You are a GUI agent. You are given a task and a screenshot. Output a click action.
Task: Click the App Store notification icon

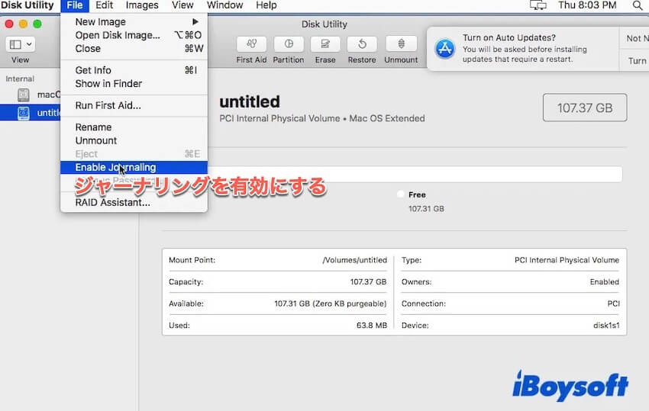pyautogui.click(x=445, y=49)
